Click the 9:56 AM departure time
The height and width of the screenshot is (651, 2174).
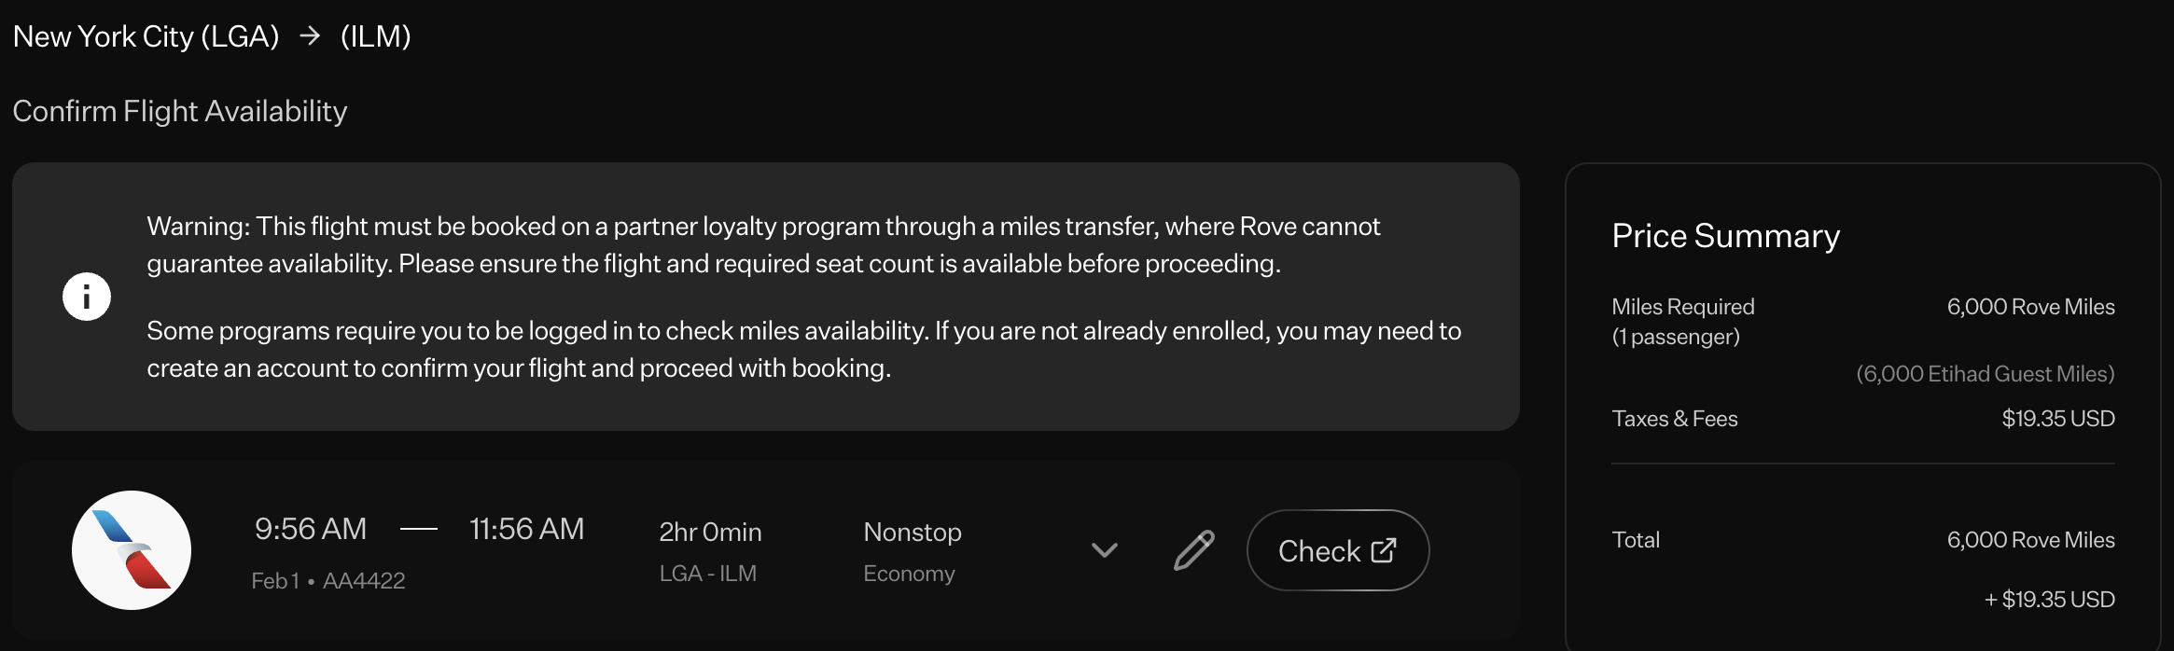[311, 529]
